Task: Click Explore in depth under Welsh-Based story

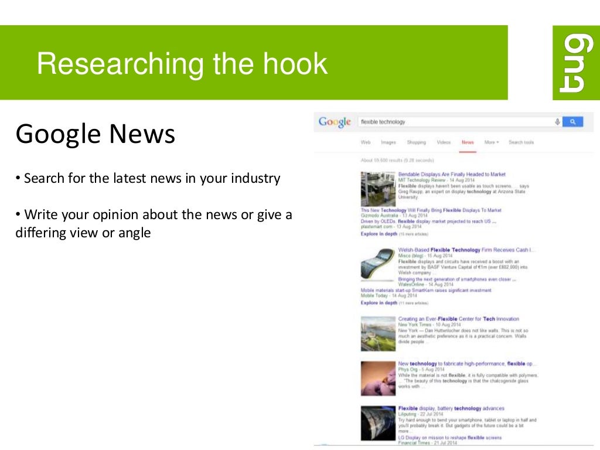Action: click(x=379, y=303)
